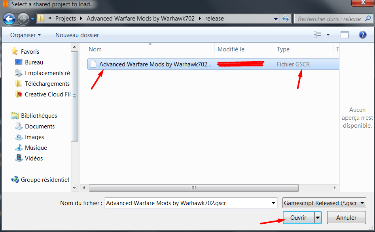This screenshot has height=232, width=375.
Task: Click the navigation pane vertical scrollbar thumb
Action: pos(74,96)
